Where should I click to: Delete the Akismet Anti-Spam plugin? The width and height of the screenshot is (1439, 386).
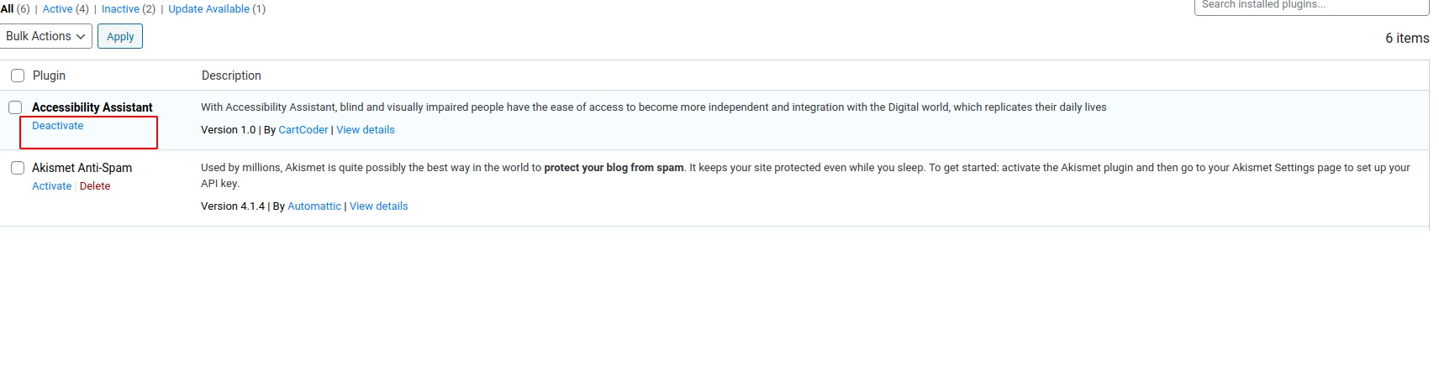pos(95,186)
